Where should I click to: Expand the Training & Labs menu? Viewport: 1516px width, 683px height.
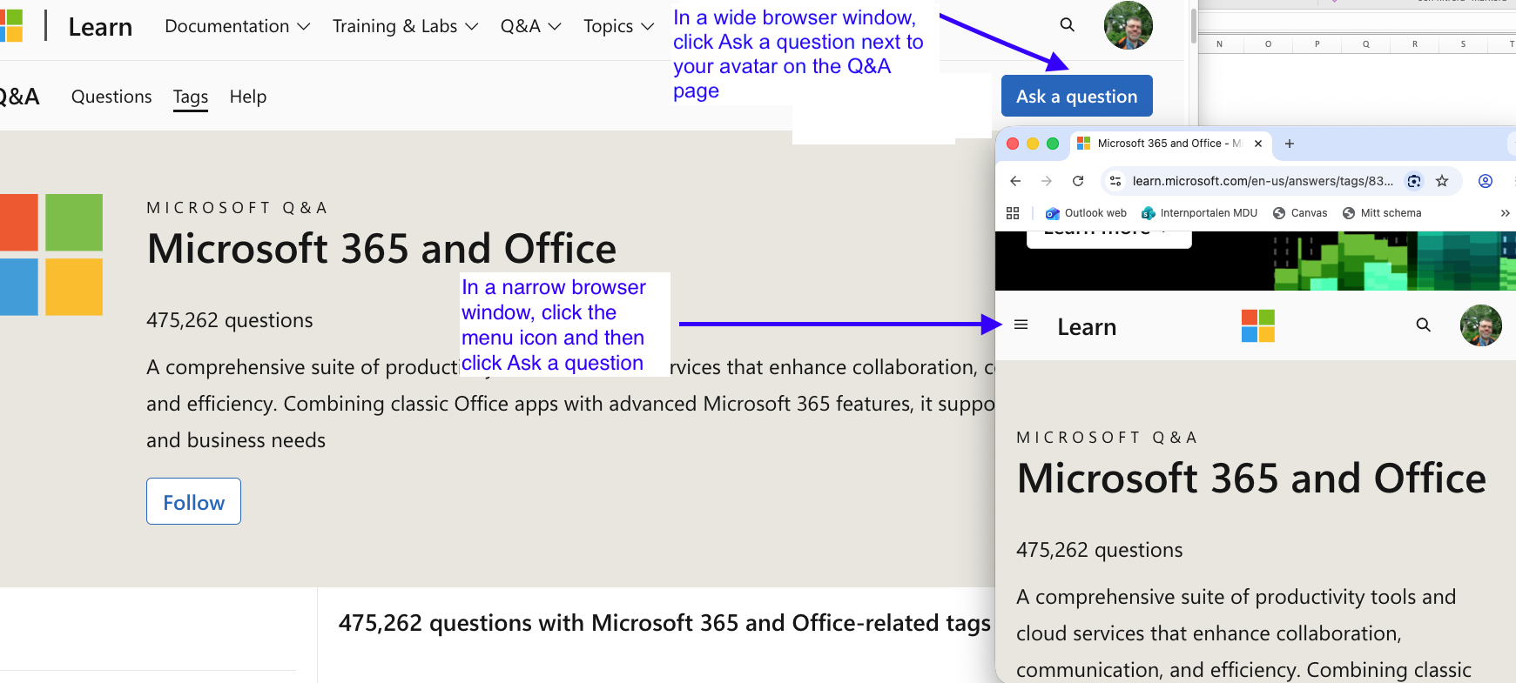click(x=405, y=26)
